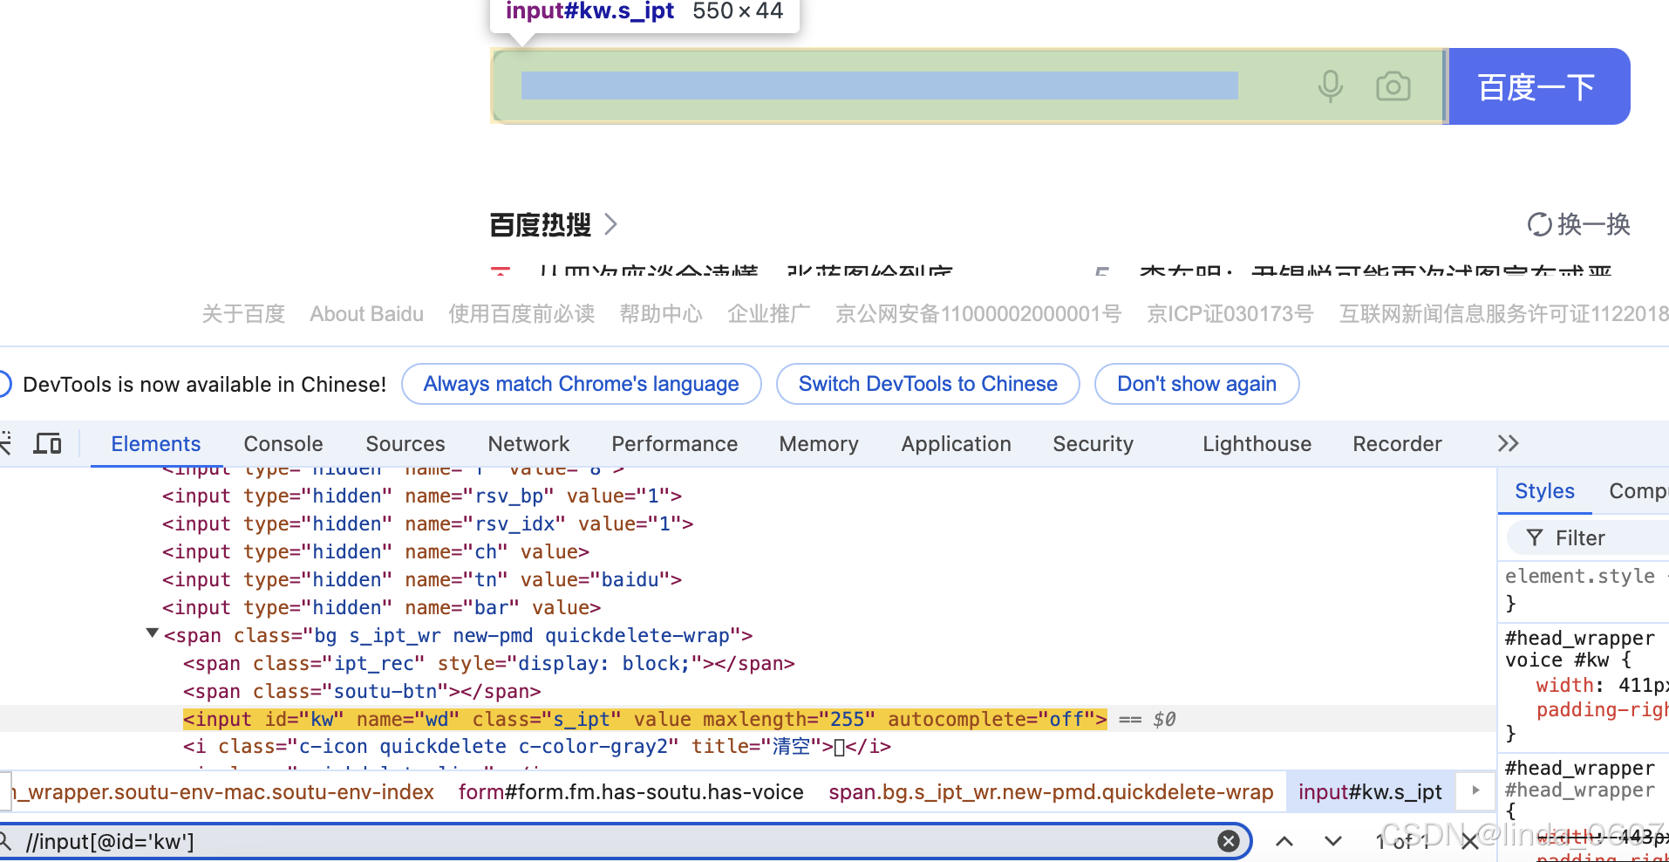1669x862 pixels.
Task: Select the Styles pane tab
Action: click(x=1544, y=491)
